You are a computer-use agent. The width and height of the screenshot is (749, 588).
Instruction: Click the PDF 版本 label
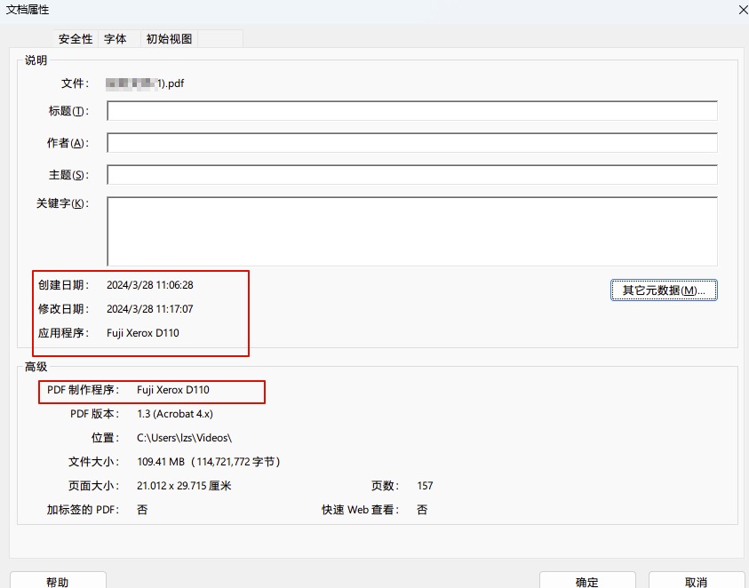pos(94,414)
